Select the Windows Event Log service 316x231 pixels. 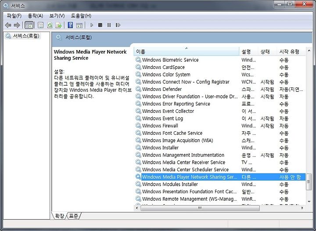(x=220, y=118)
